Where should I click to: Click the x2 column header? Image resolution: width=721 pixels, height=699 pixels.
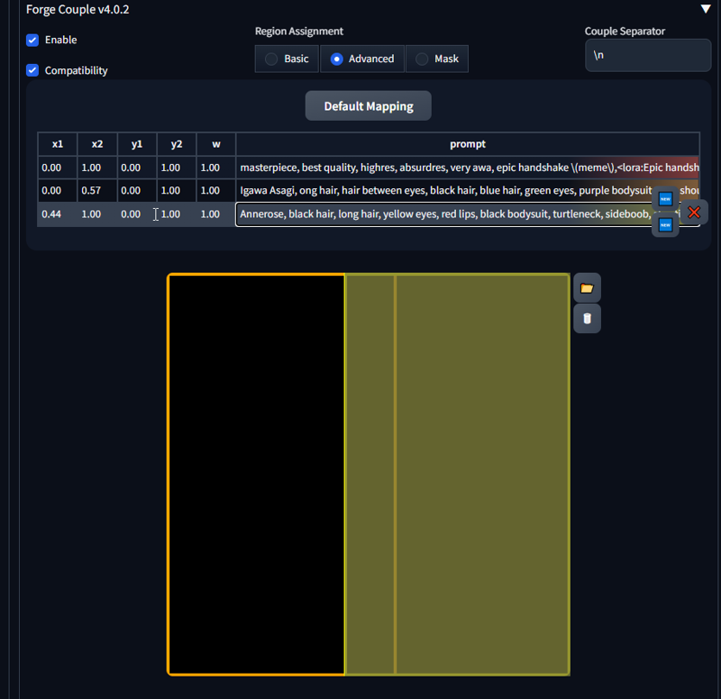97,144
